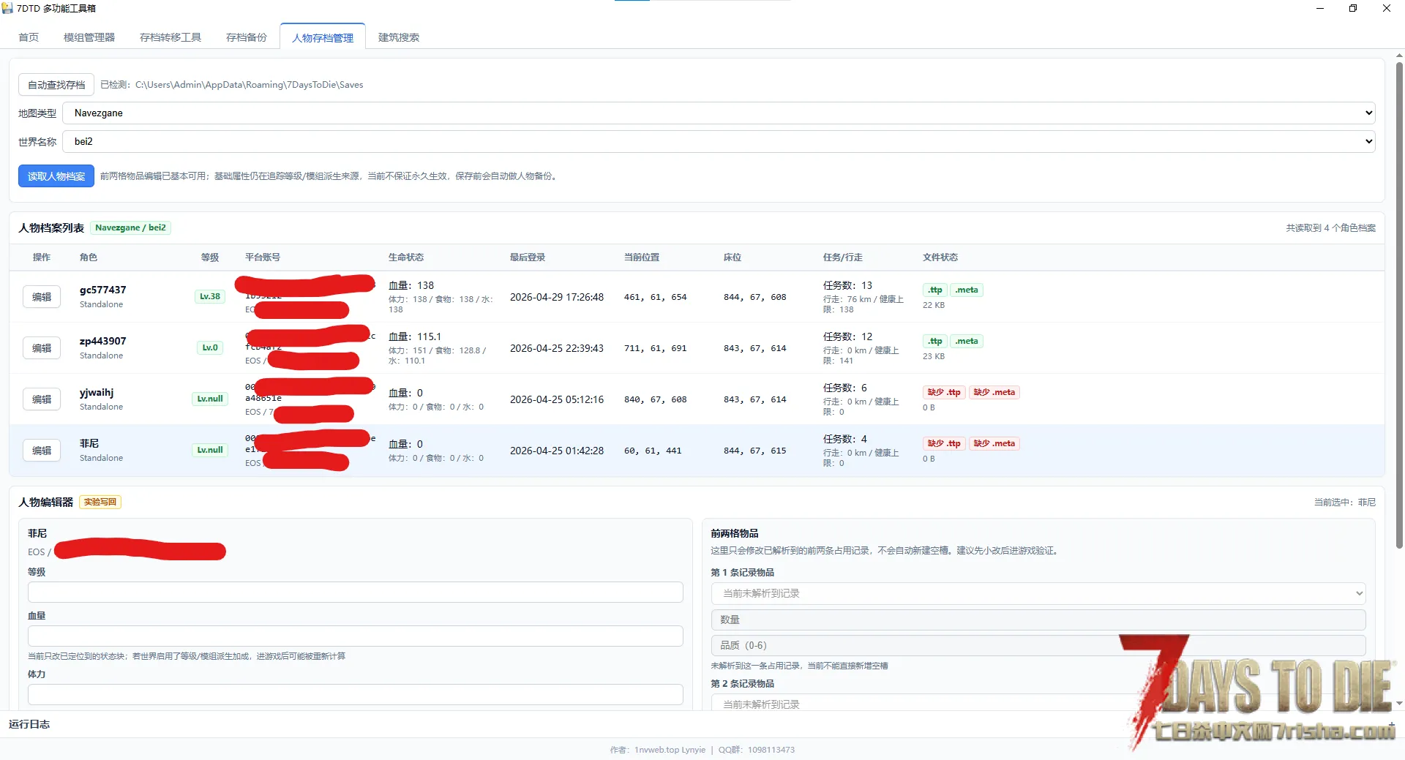Open the 地图类型 Navezgane dropdown
The image size is (1405, 760).
pos(719,113)
